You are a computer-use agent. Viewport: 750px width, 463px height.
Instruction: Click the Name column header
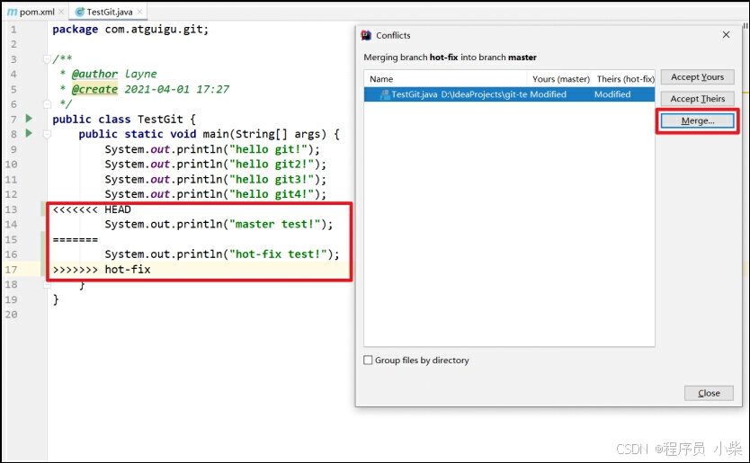(381, 79)
